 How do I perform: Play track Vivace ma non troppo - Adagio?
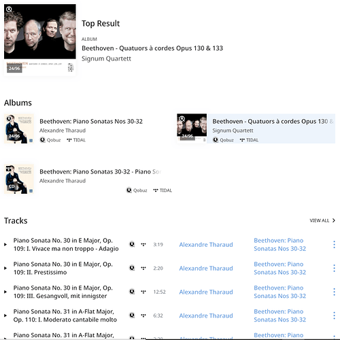pos(5,244)
